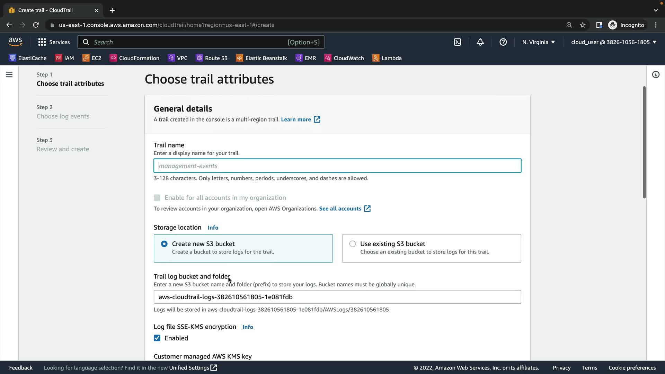
Task: Open the notifications bell
Action: click(x=480, y=42)
